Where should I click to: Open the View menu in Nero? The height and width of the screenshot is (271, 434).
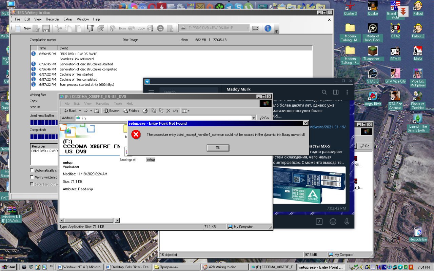[x=38, y=19]
